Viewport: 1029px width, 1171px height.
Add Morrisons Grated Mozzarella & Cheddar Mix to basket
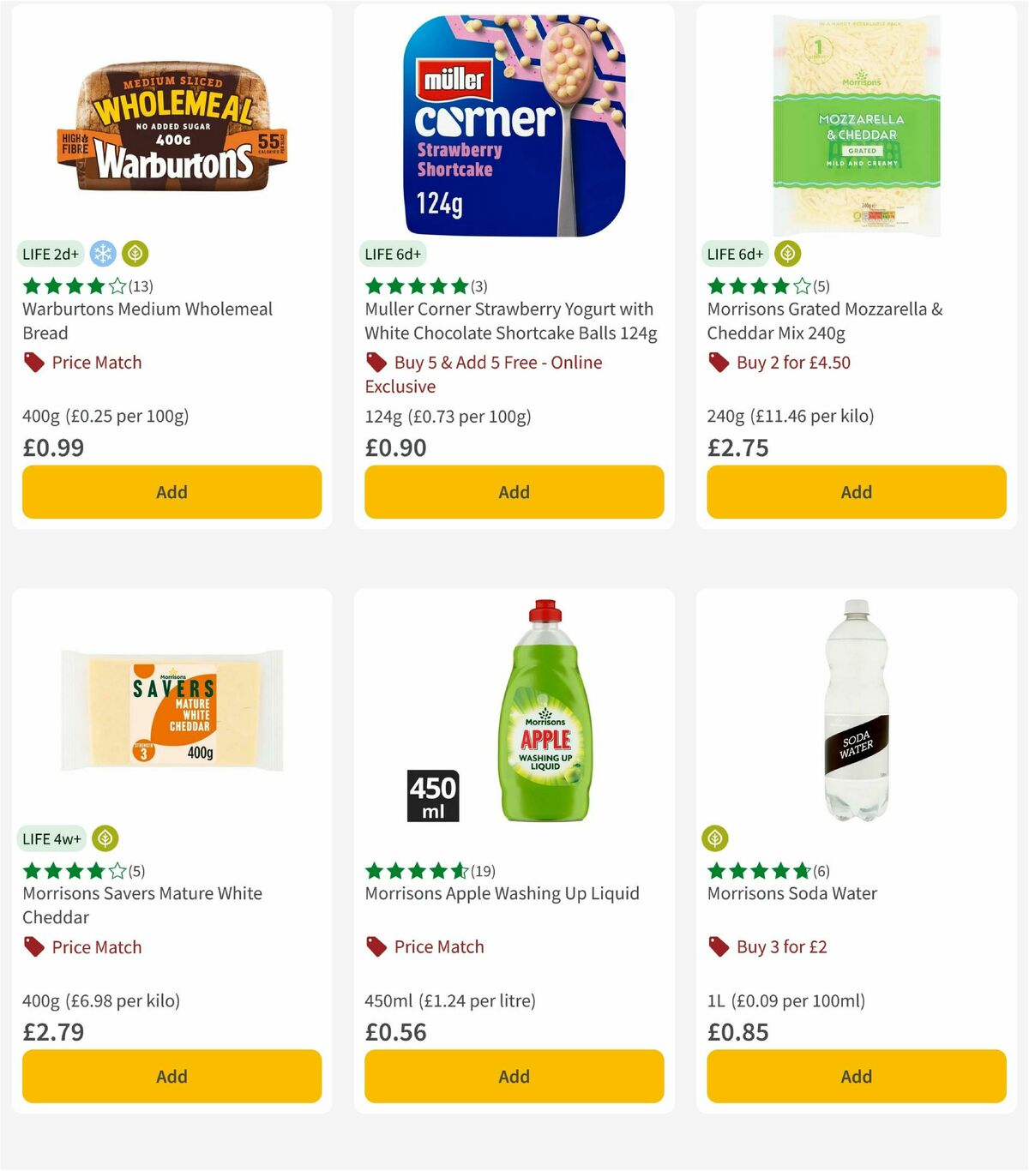click(x=855, y=492)
